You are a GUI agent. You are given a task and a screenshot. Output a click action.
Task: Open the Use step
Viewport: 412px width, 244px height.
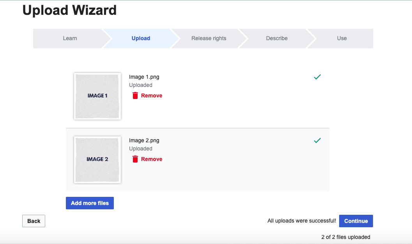pyautogui.click(x=342, y=38)
